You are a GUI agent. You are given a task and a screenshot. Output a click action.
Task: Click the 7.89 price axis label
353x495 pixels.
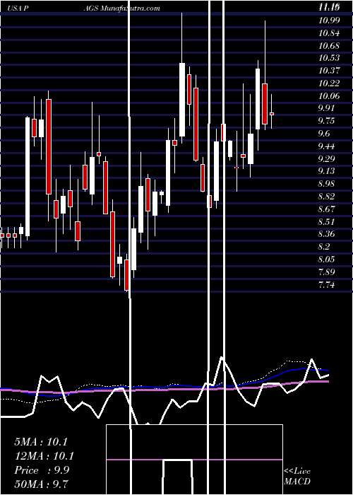pos(326,272)
